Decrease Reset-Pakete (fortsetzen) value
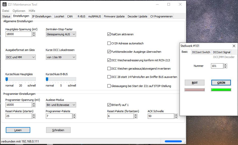 (x=136, y=117)
